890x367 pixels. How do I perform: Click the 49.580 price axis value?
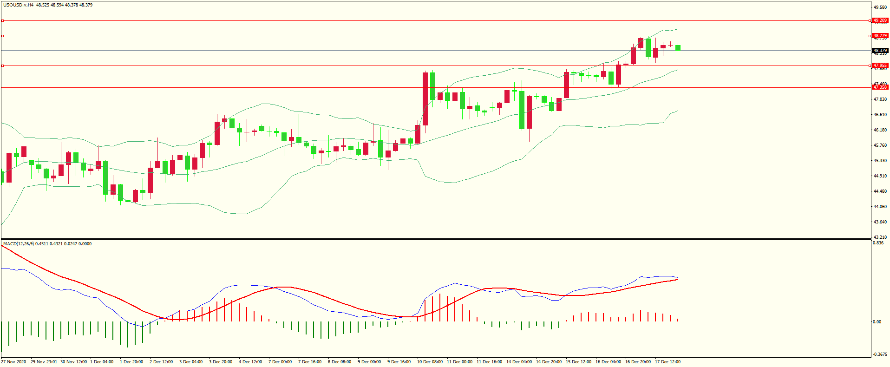(x=880, y=7)
